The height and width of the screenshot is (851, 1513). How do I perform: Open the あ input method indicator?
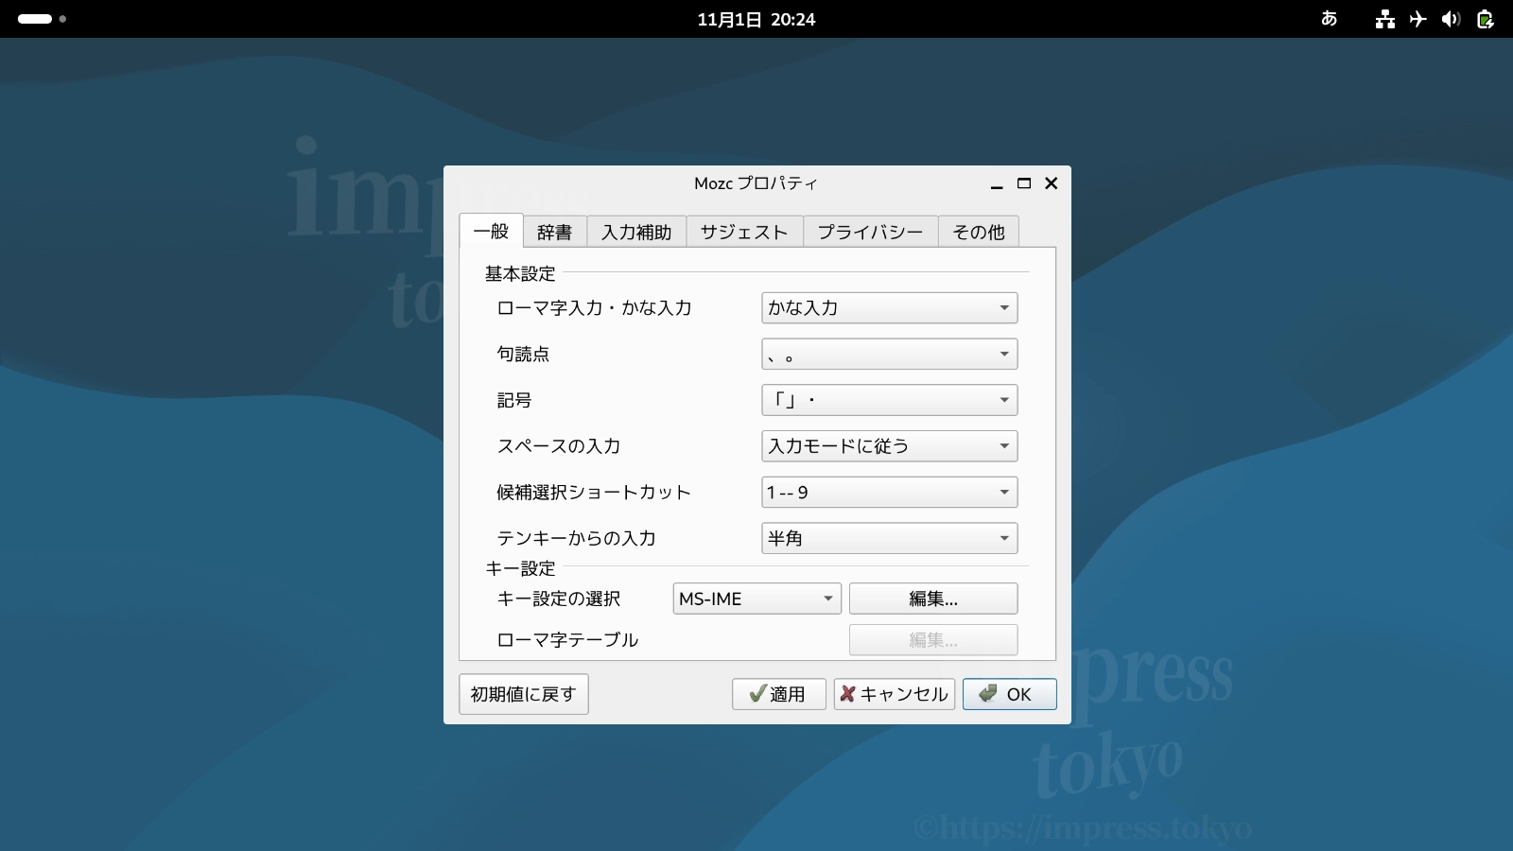[1329, 19]
